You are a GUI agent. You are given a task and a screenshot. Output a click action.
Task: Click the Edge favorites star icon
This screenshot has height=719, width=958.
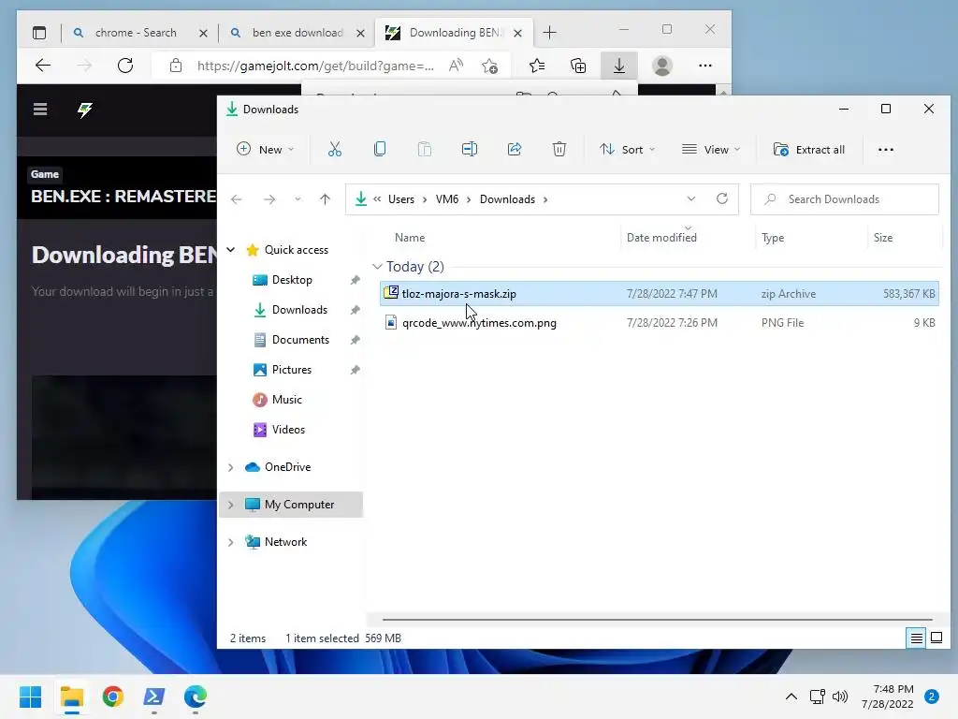tap(537, 66)
